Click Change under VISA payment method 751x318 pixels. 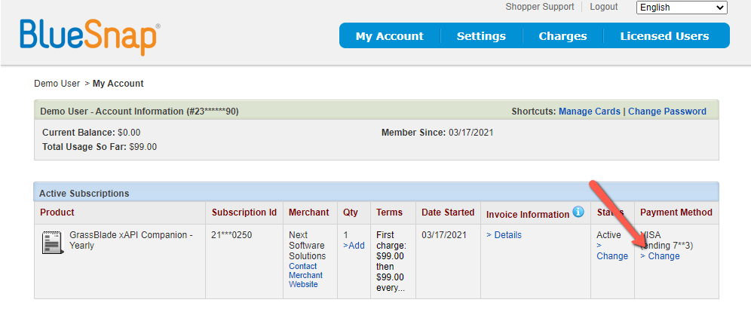tap(660, 256)
